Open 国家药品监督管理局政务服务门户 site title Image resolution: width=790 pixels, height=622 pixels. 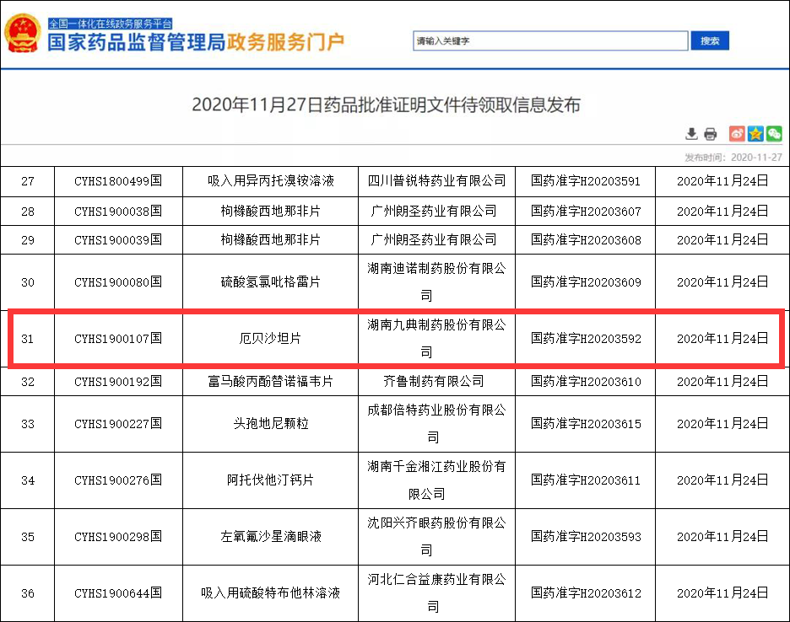pos(196,42)
